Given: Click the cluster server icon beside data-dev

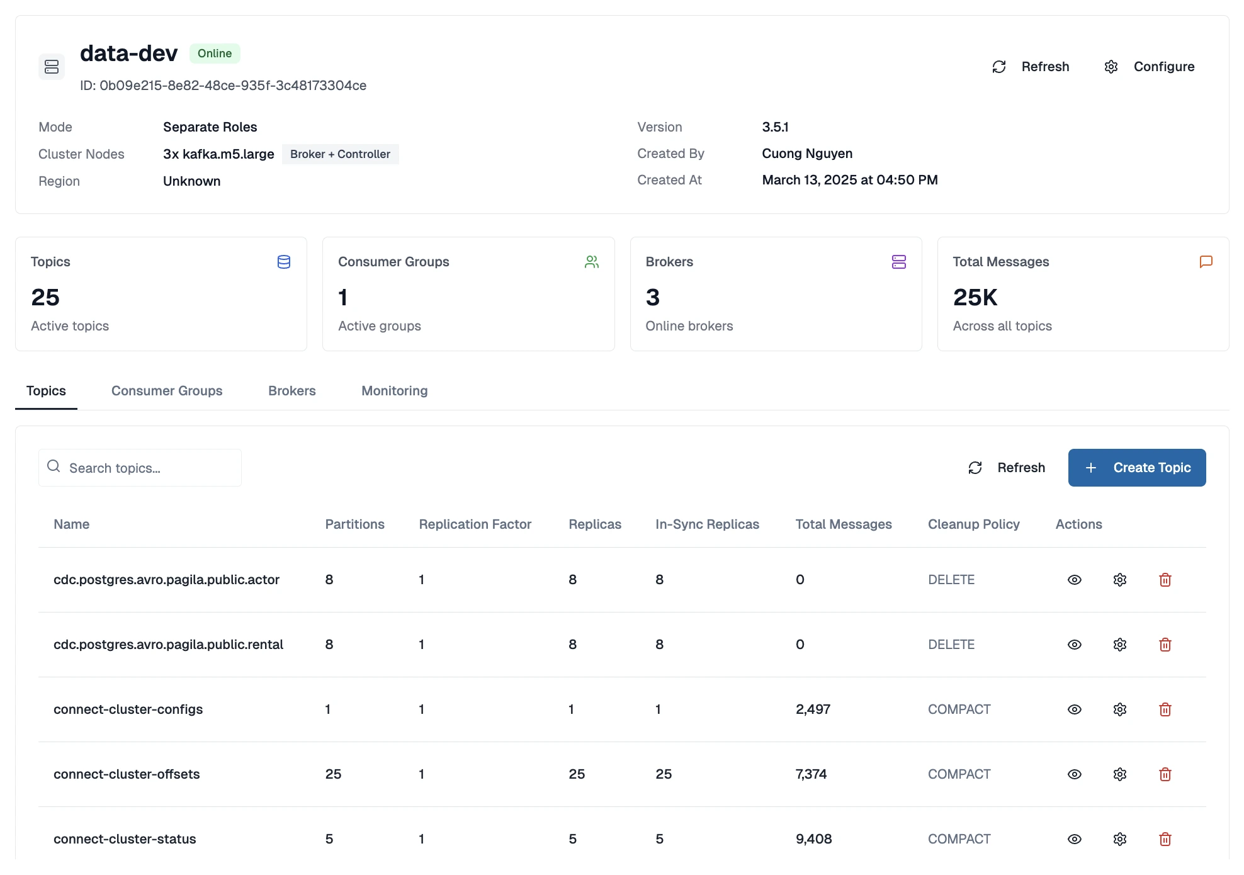Looking at the screenshot, I should pos(52,67).
